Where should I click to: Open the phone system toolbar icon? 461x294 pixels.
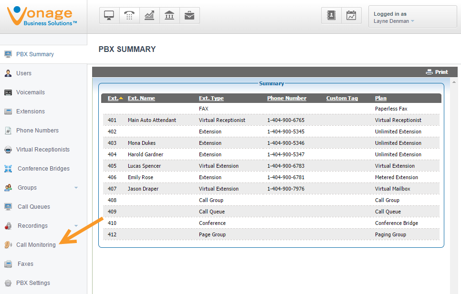coord(129,16)
